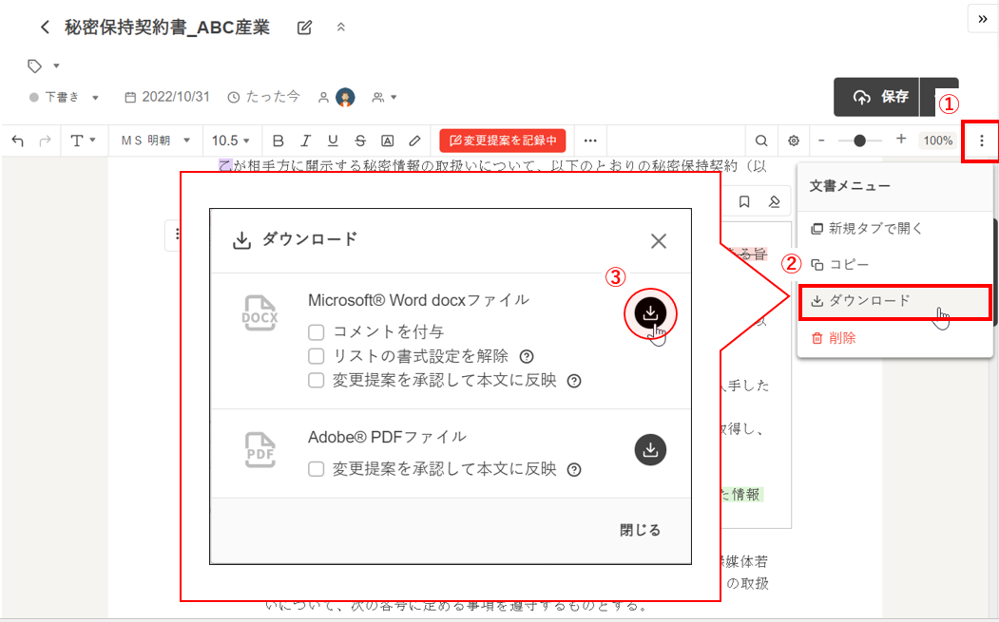Click the undo arrow
This screenshot has width=999, height=622.
[x=17, y=141]
